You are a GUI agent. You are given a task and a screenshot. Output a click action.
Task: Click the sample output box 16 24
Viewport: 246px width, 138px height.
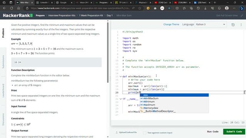pos(57,62)
